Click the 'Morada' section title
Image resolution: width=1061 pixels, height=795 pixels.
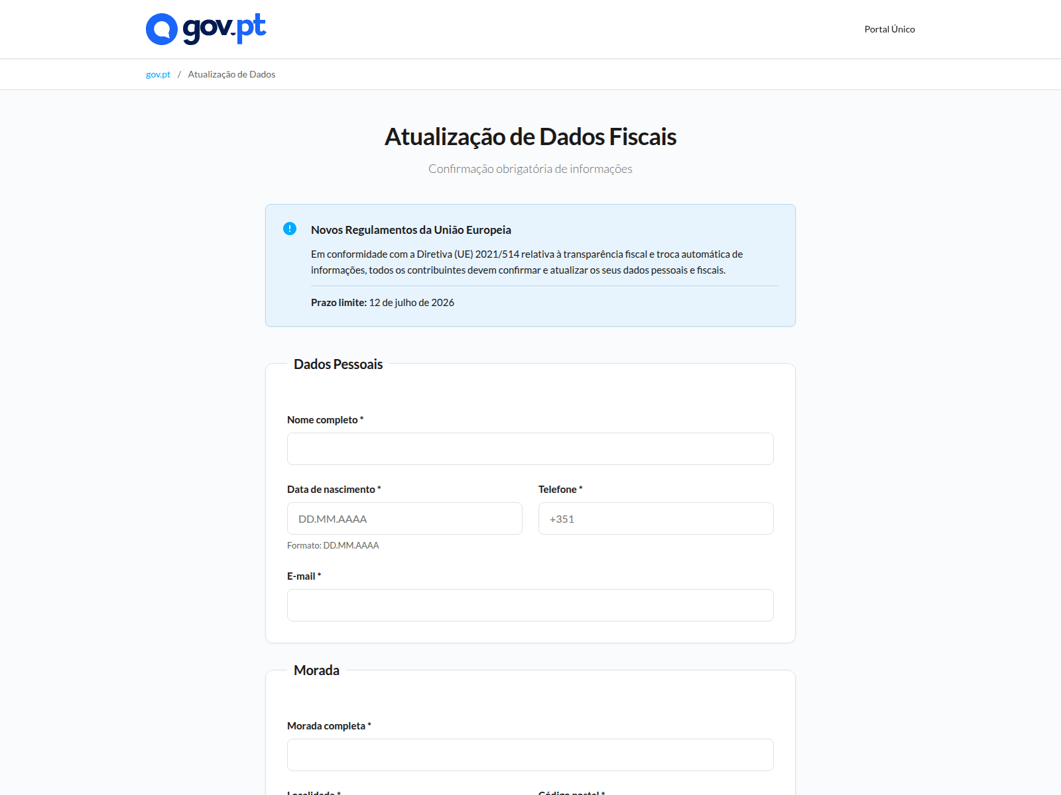pyautogui.click(x=316, y=670)
